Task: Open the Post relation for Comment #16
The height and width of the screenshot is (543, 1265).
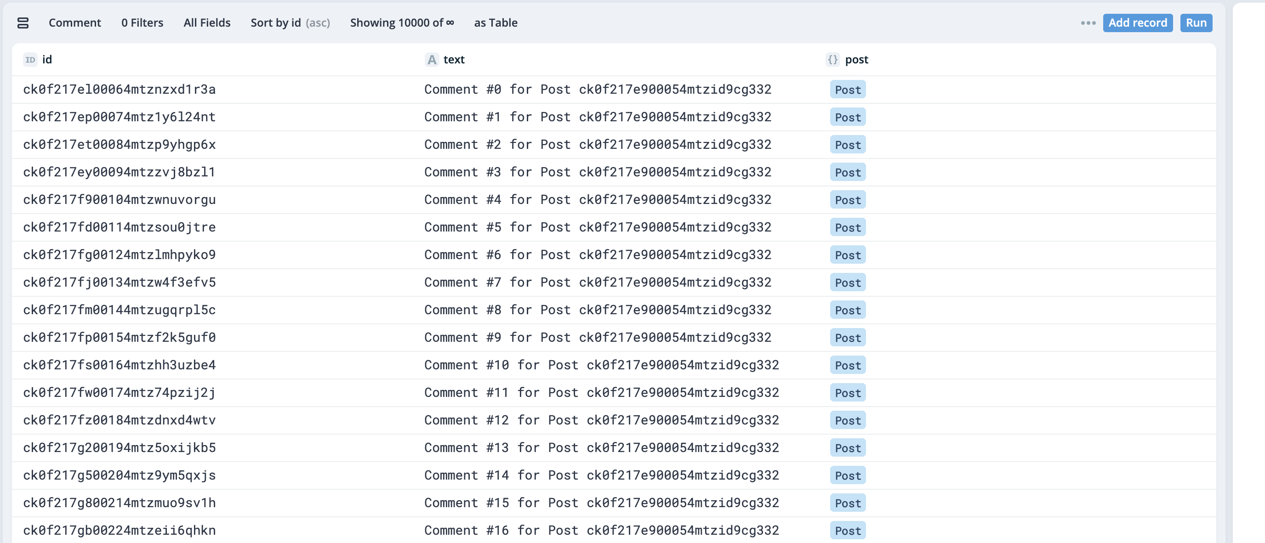Action: pyautogui.click(x=848, y=530)
